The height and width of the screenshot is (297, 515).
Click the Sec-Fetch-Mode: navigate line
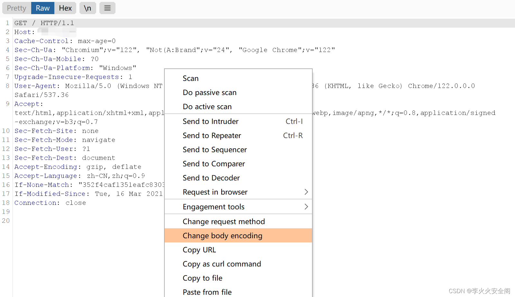click(x=65, y=140)
